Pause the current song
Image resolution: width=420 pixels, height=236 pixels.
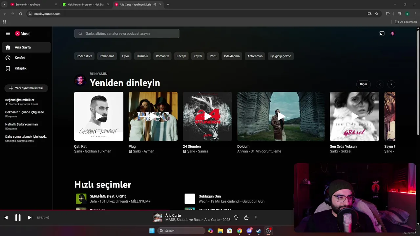(x=18, y=218)
